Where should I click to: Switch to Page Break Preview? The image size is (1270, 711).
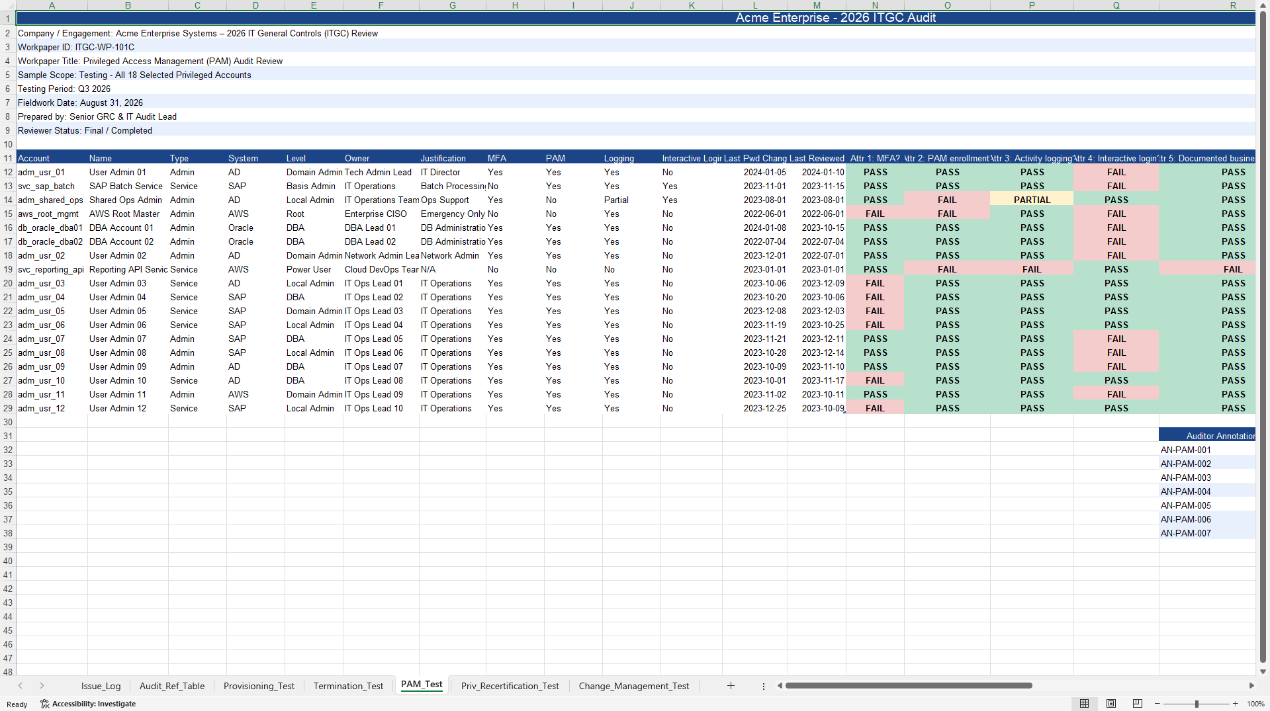[1138, 704]
